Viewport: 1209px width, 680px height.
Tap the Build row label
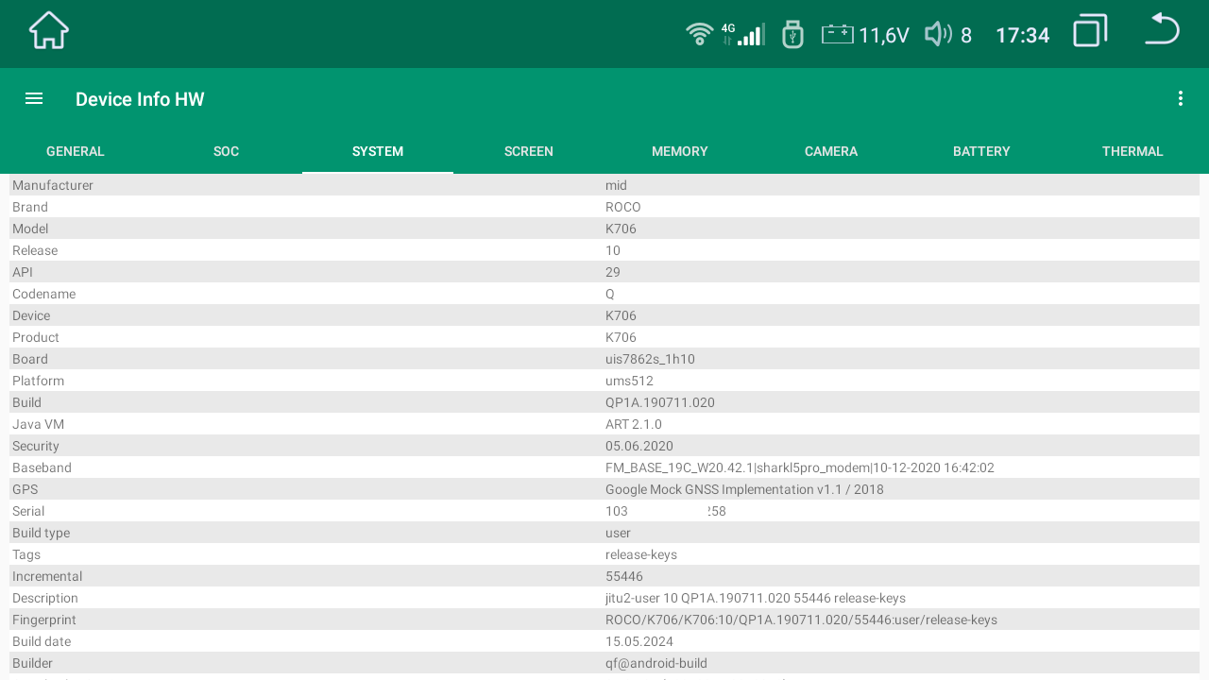point(26,402)
